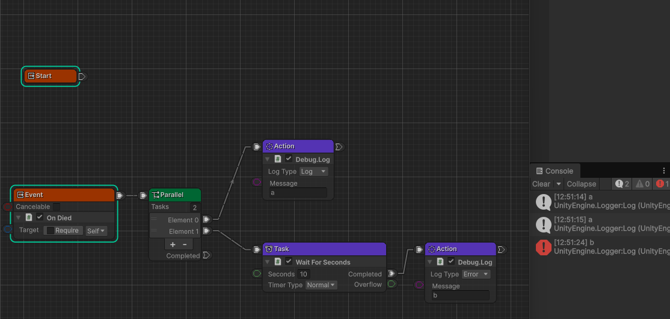Enable the Cancelable checkbox on Event node
The image size is (670, 319).
(57, 207)
